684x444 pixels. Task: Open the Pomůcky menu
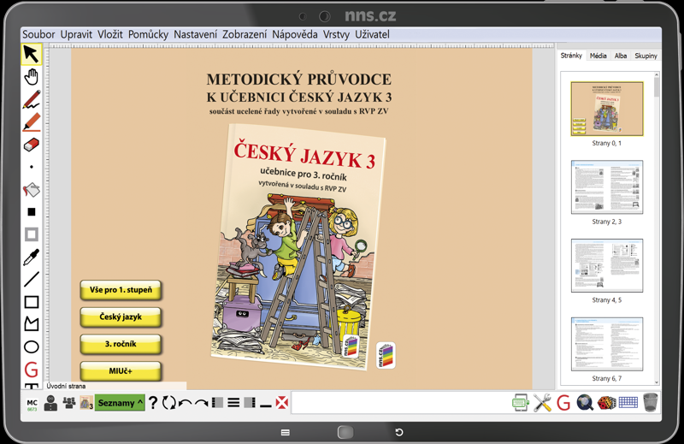tap(148, 34)
